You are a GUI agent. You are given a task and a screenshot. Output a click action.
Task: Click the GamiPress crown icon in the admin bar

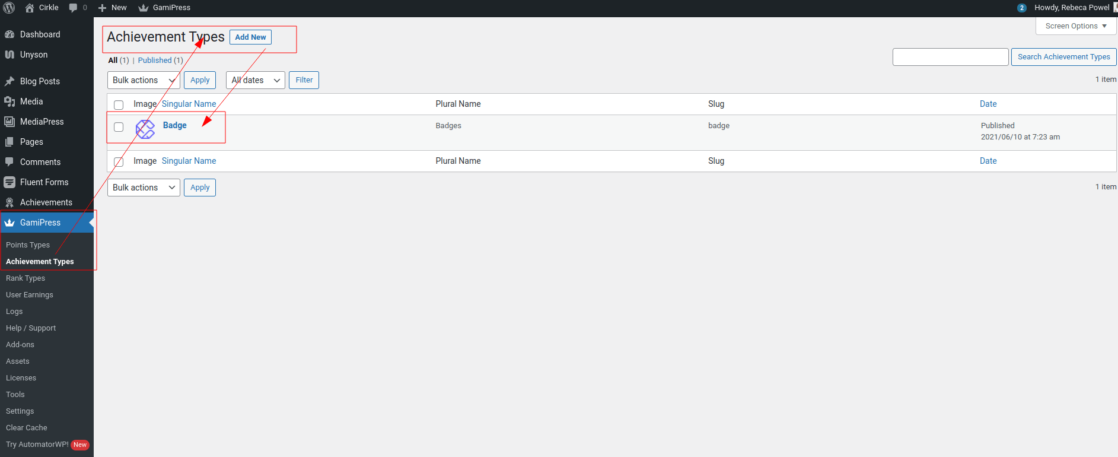point(143,8)
